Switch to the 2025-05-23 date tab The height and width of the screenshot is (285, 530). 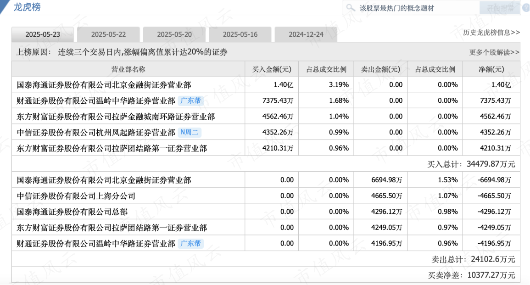click(x=43, y=34)
